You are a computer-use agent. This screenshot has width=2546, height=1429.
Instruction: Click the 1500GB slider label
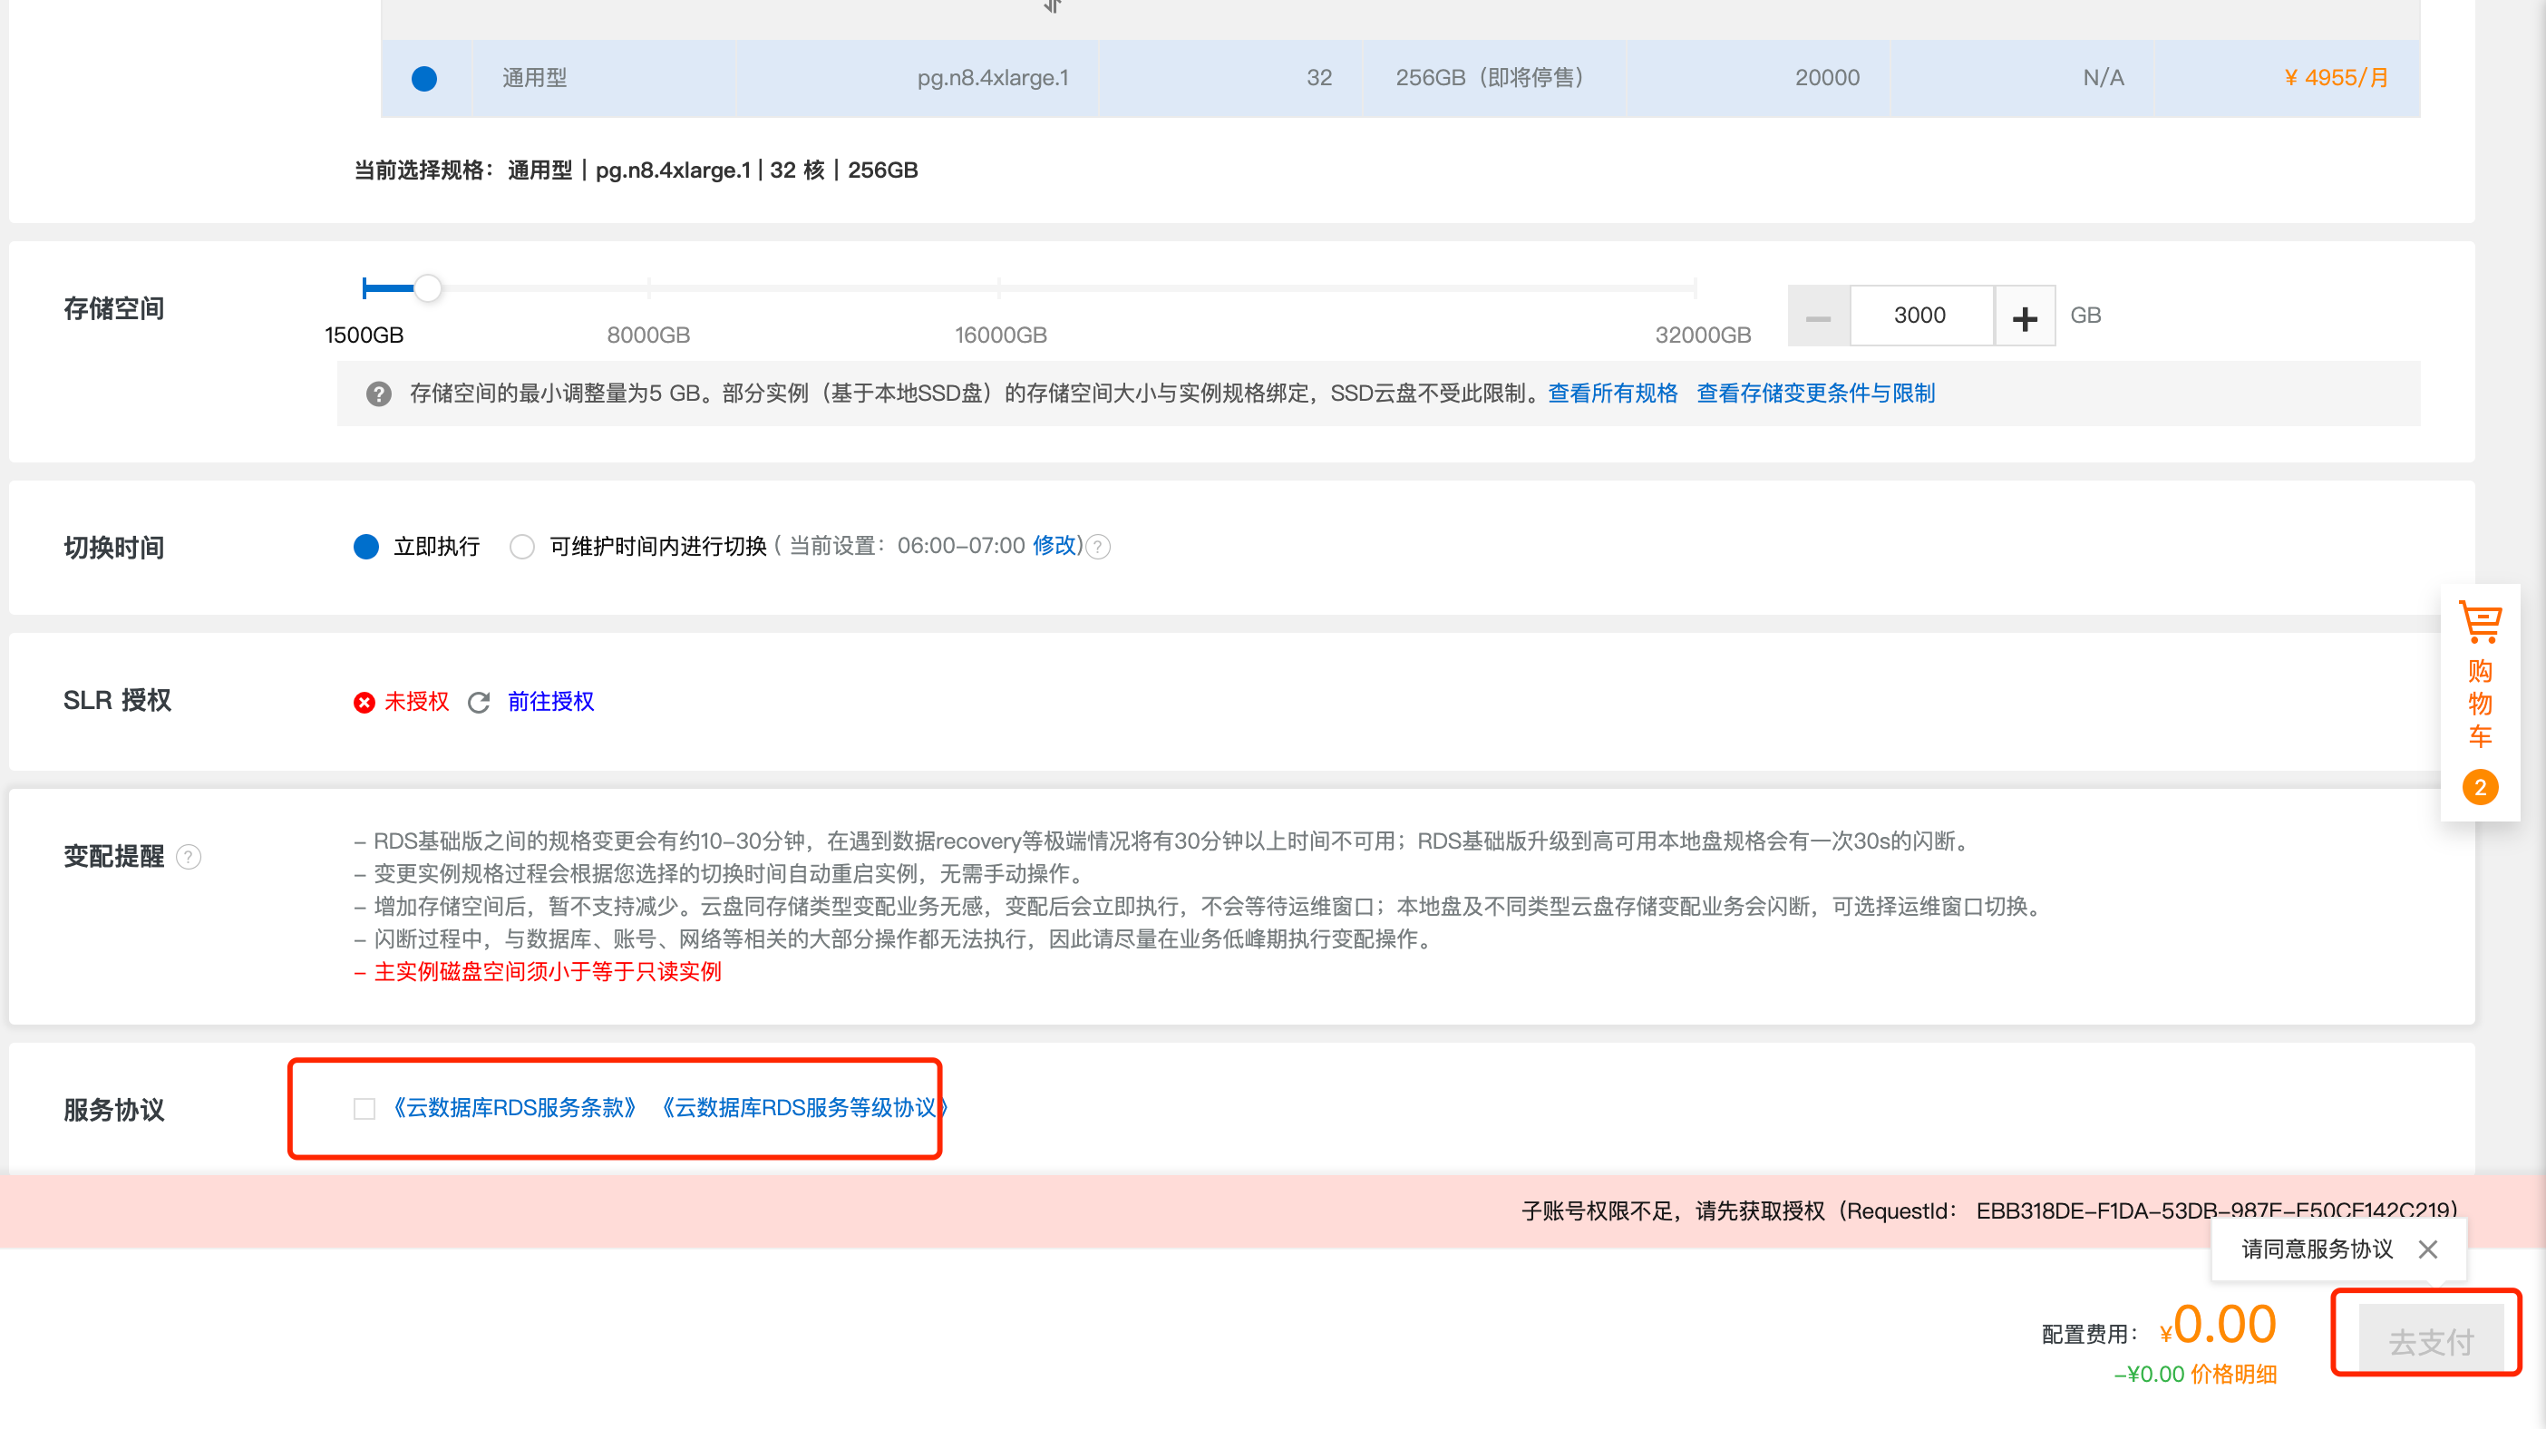364,335
